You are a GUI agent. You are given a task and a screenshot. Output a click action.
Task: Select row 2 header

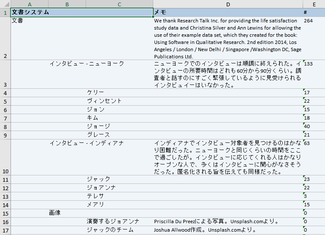[5, 38]
